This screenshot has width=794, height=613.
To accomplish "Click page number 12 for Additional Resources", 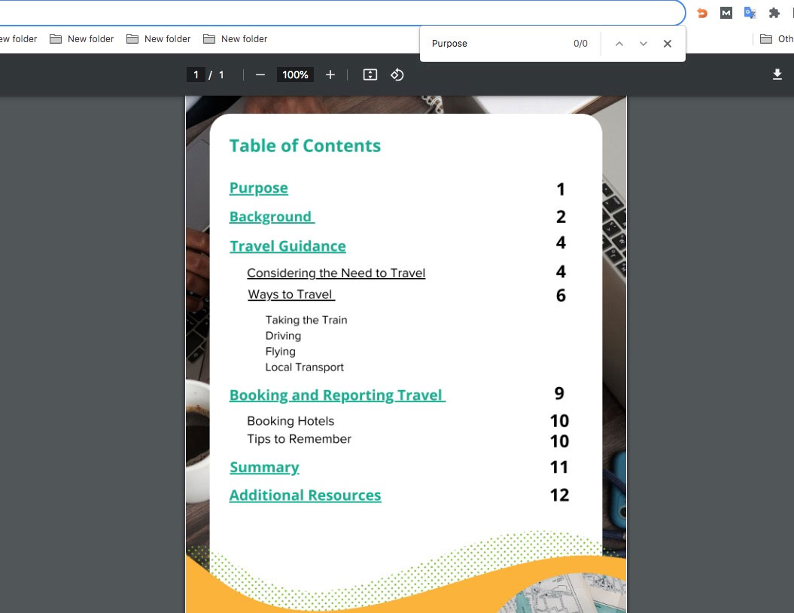I will point(559,495).
